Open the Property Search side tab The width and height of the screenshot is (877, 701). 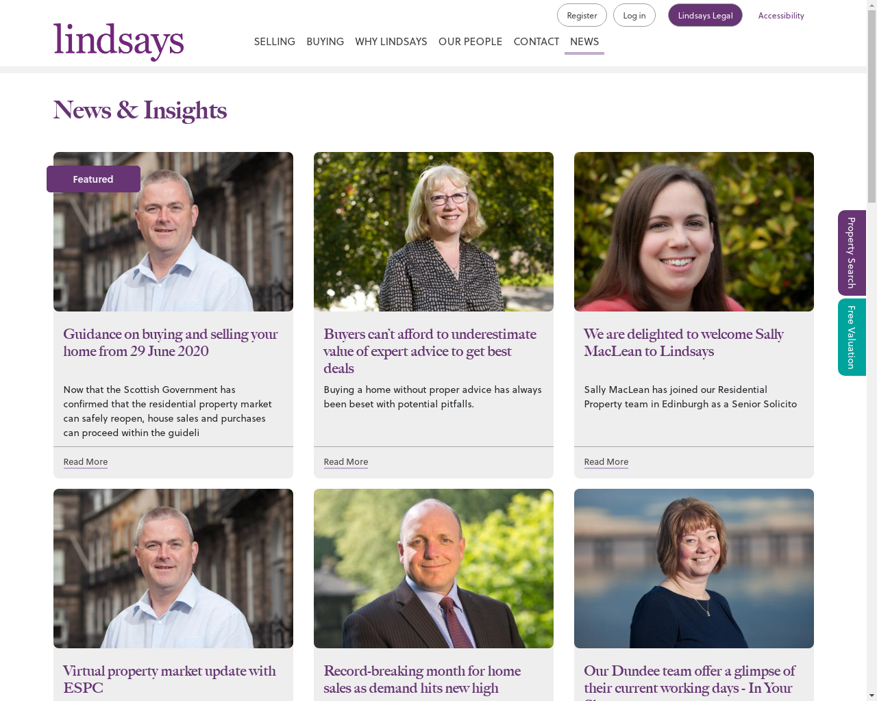[x=852, y=253]
